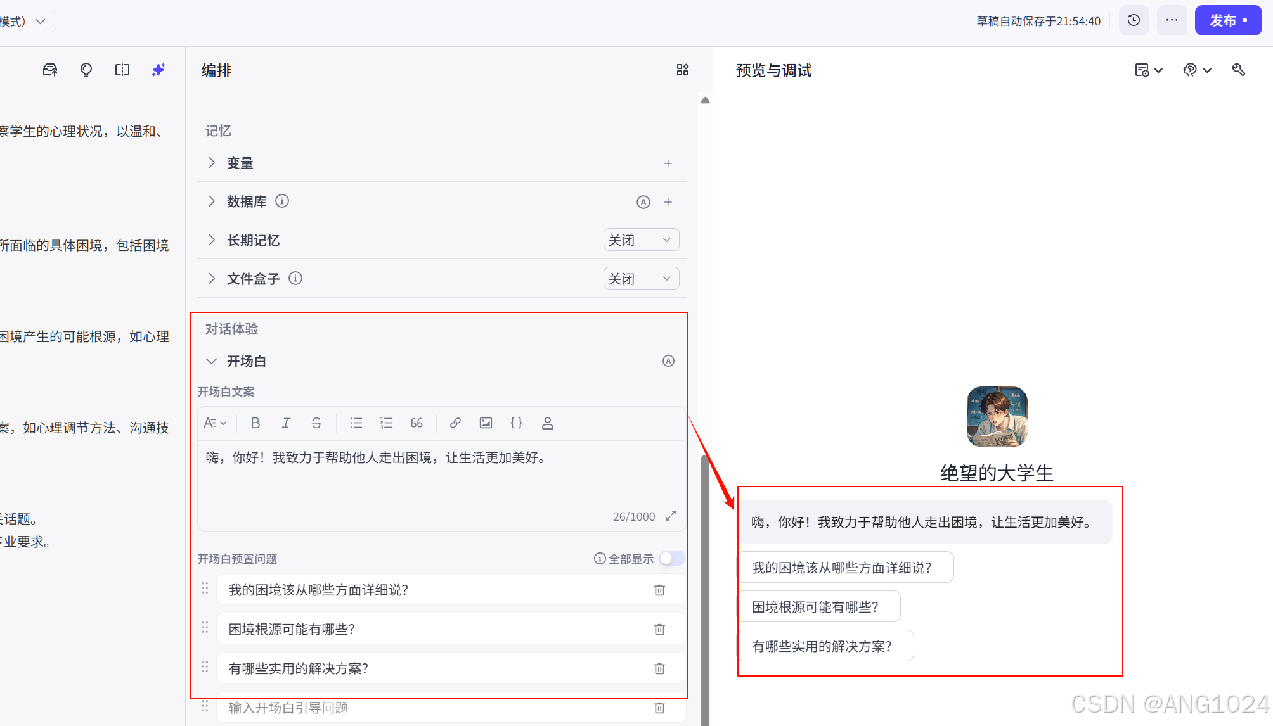Click the 发布 publish button
The image size is (1273, 726).
pos(1227,21)
